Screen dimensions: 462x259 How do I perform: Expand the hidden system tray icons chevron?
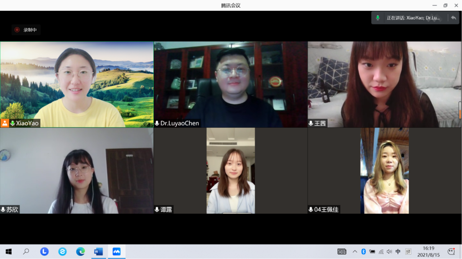355,252
